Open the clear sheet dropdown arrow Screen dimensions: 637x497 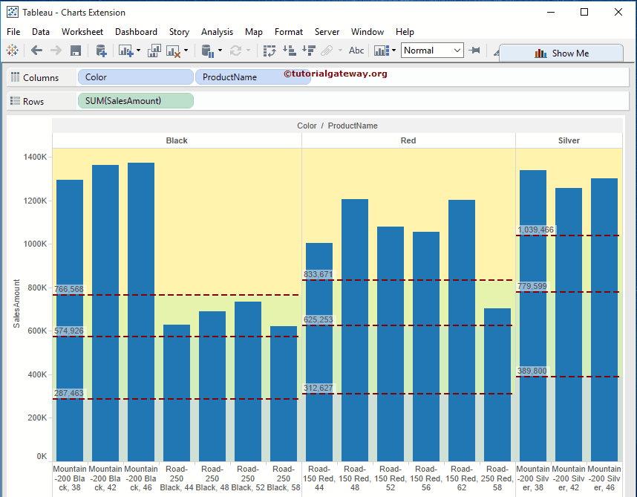pyautogui.click(x=186, y=52)
